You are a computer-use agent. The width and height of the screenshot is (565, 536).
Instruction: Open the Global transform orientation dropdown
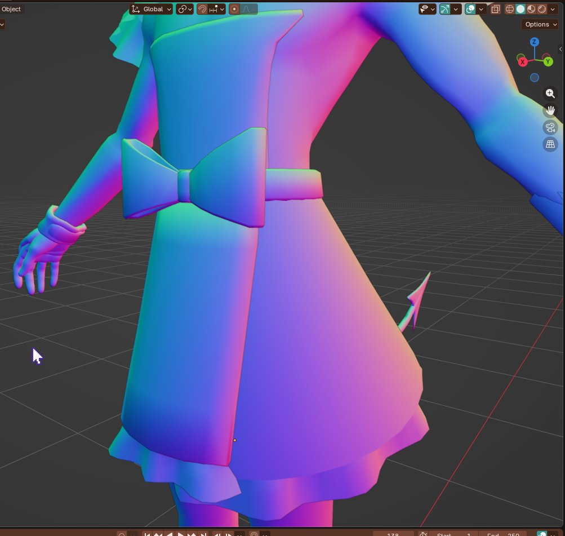click(x=152, y=9)
